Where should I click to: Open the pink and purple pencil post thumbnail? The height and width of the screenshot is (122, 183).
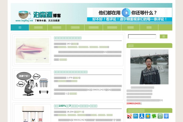[32, 50]
